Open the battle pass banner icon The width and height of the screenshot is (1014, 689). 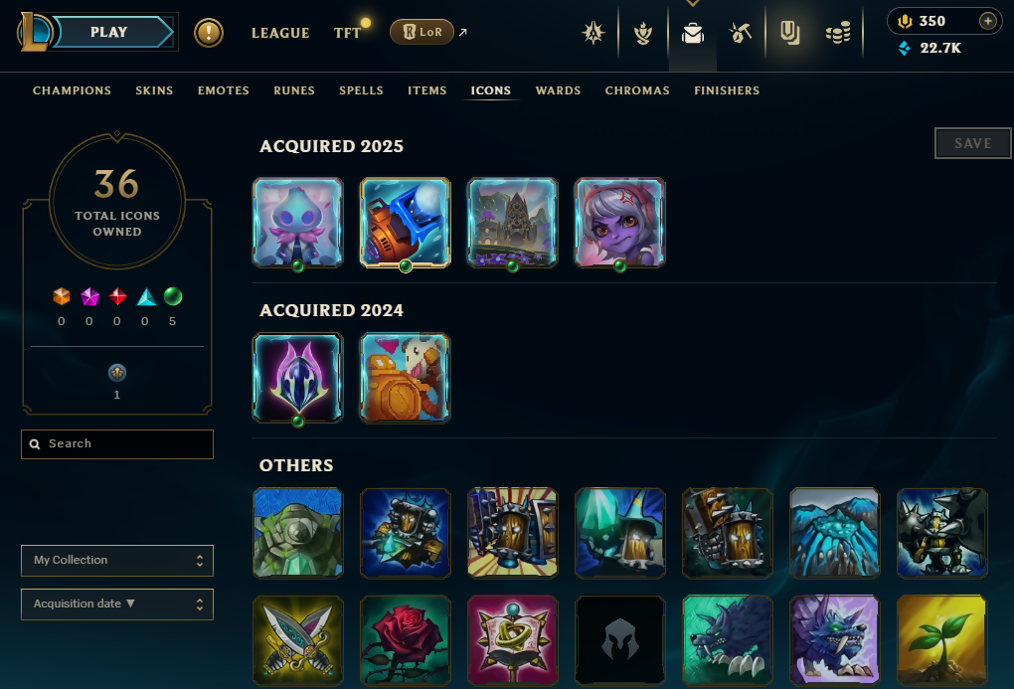789,33
